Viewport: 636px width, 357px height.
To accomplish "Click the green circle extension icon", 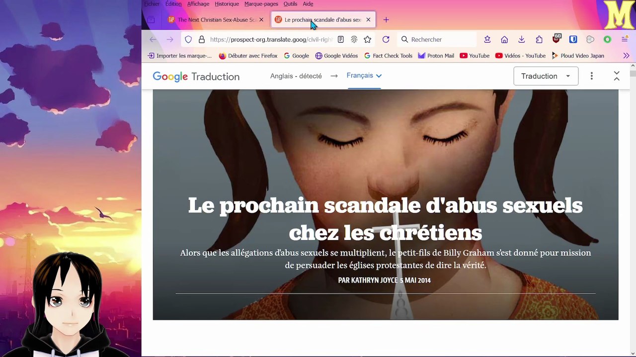I will click(x=607, y=39).
